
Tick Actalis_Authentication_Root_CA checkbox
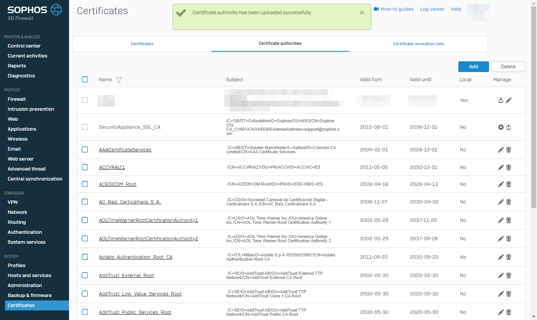coord(85,257)
